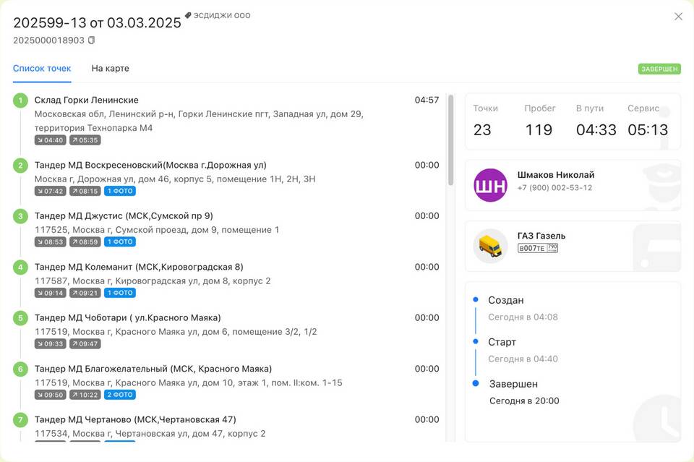Screen dimensions: 694x462
Task: Click arrival badge 07:42 for Воскресеновский
Action: 51,191
